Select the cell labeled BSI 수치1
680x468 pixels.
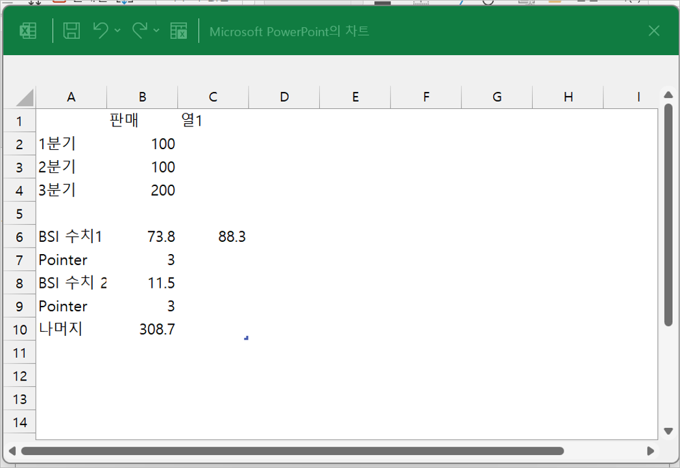click(x=71, y=237)
